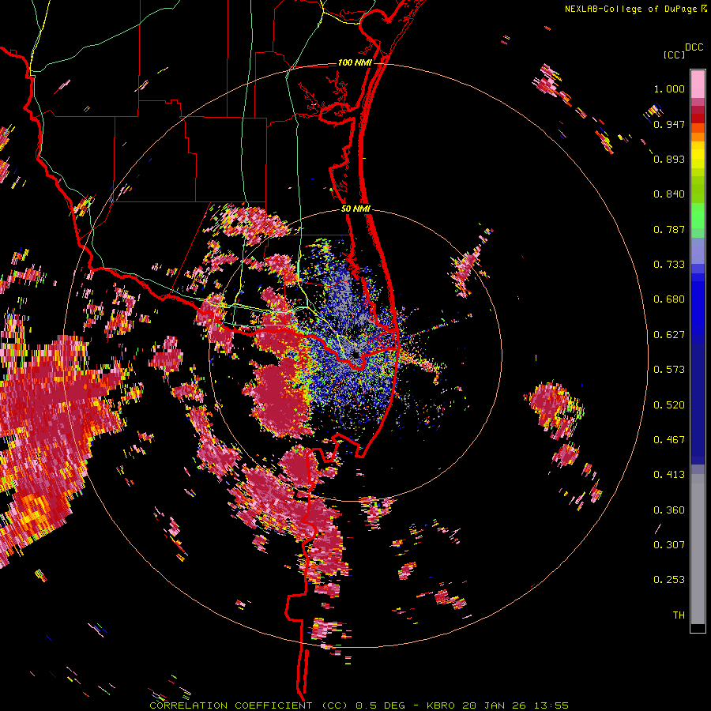711x711 pixels.
Task: Click the 0.840 scale value
Action: (x=669, y=194)
